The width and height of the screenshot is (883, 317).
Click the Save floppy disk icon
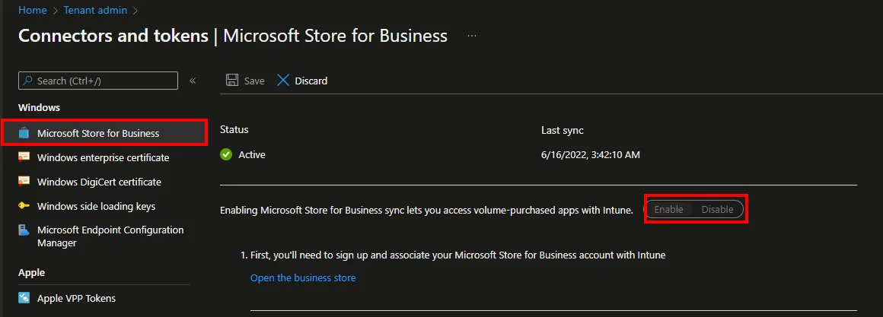click(232, 81)
